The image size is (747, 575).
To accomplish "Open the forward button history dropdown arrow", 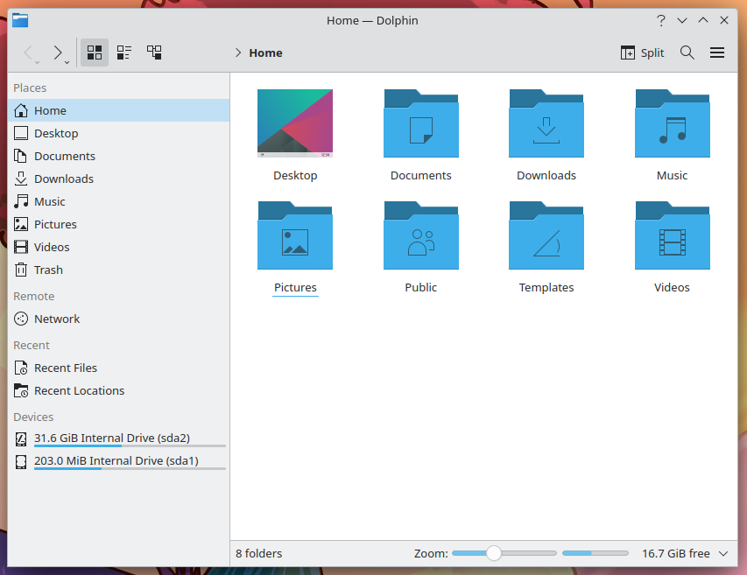I will pyautogui.click(x=67, y=62).
